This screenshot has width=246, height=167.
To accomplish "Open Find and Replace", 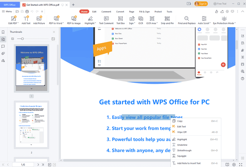I will (x=186, y=18).
